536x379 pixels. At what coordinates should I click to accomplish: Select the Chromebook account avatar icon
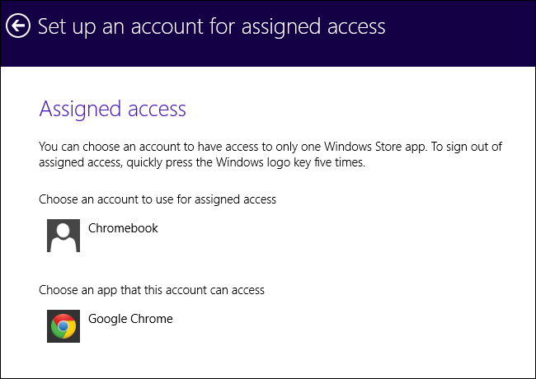pyautogui.click(x=63, y=235)
